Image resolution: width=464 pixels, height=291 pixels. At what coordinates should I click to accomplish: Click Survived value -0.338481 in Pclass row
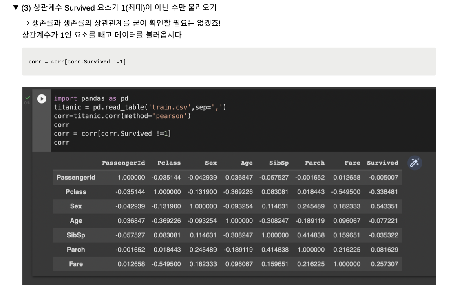coord(383,192)
